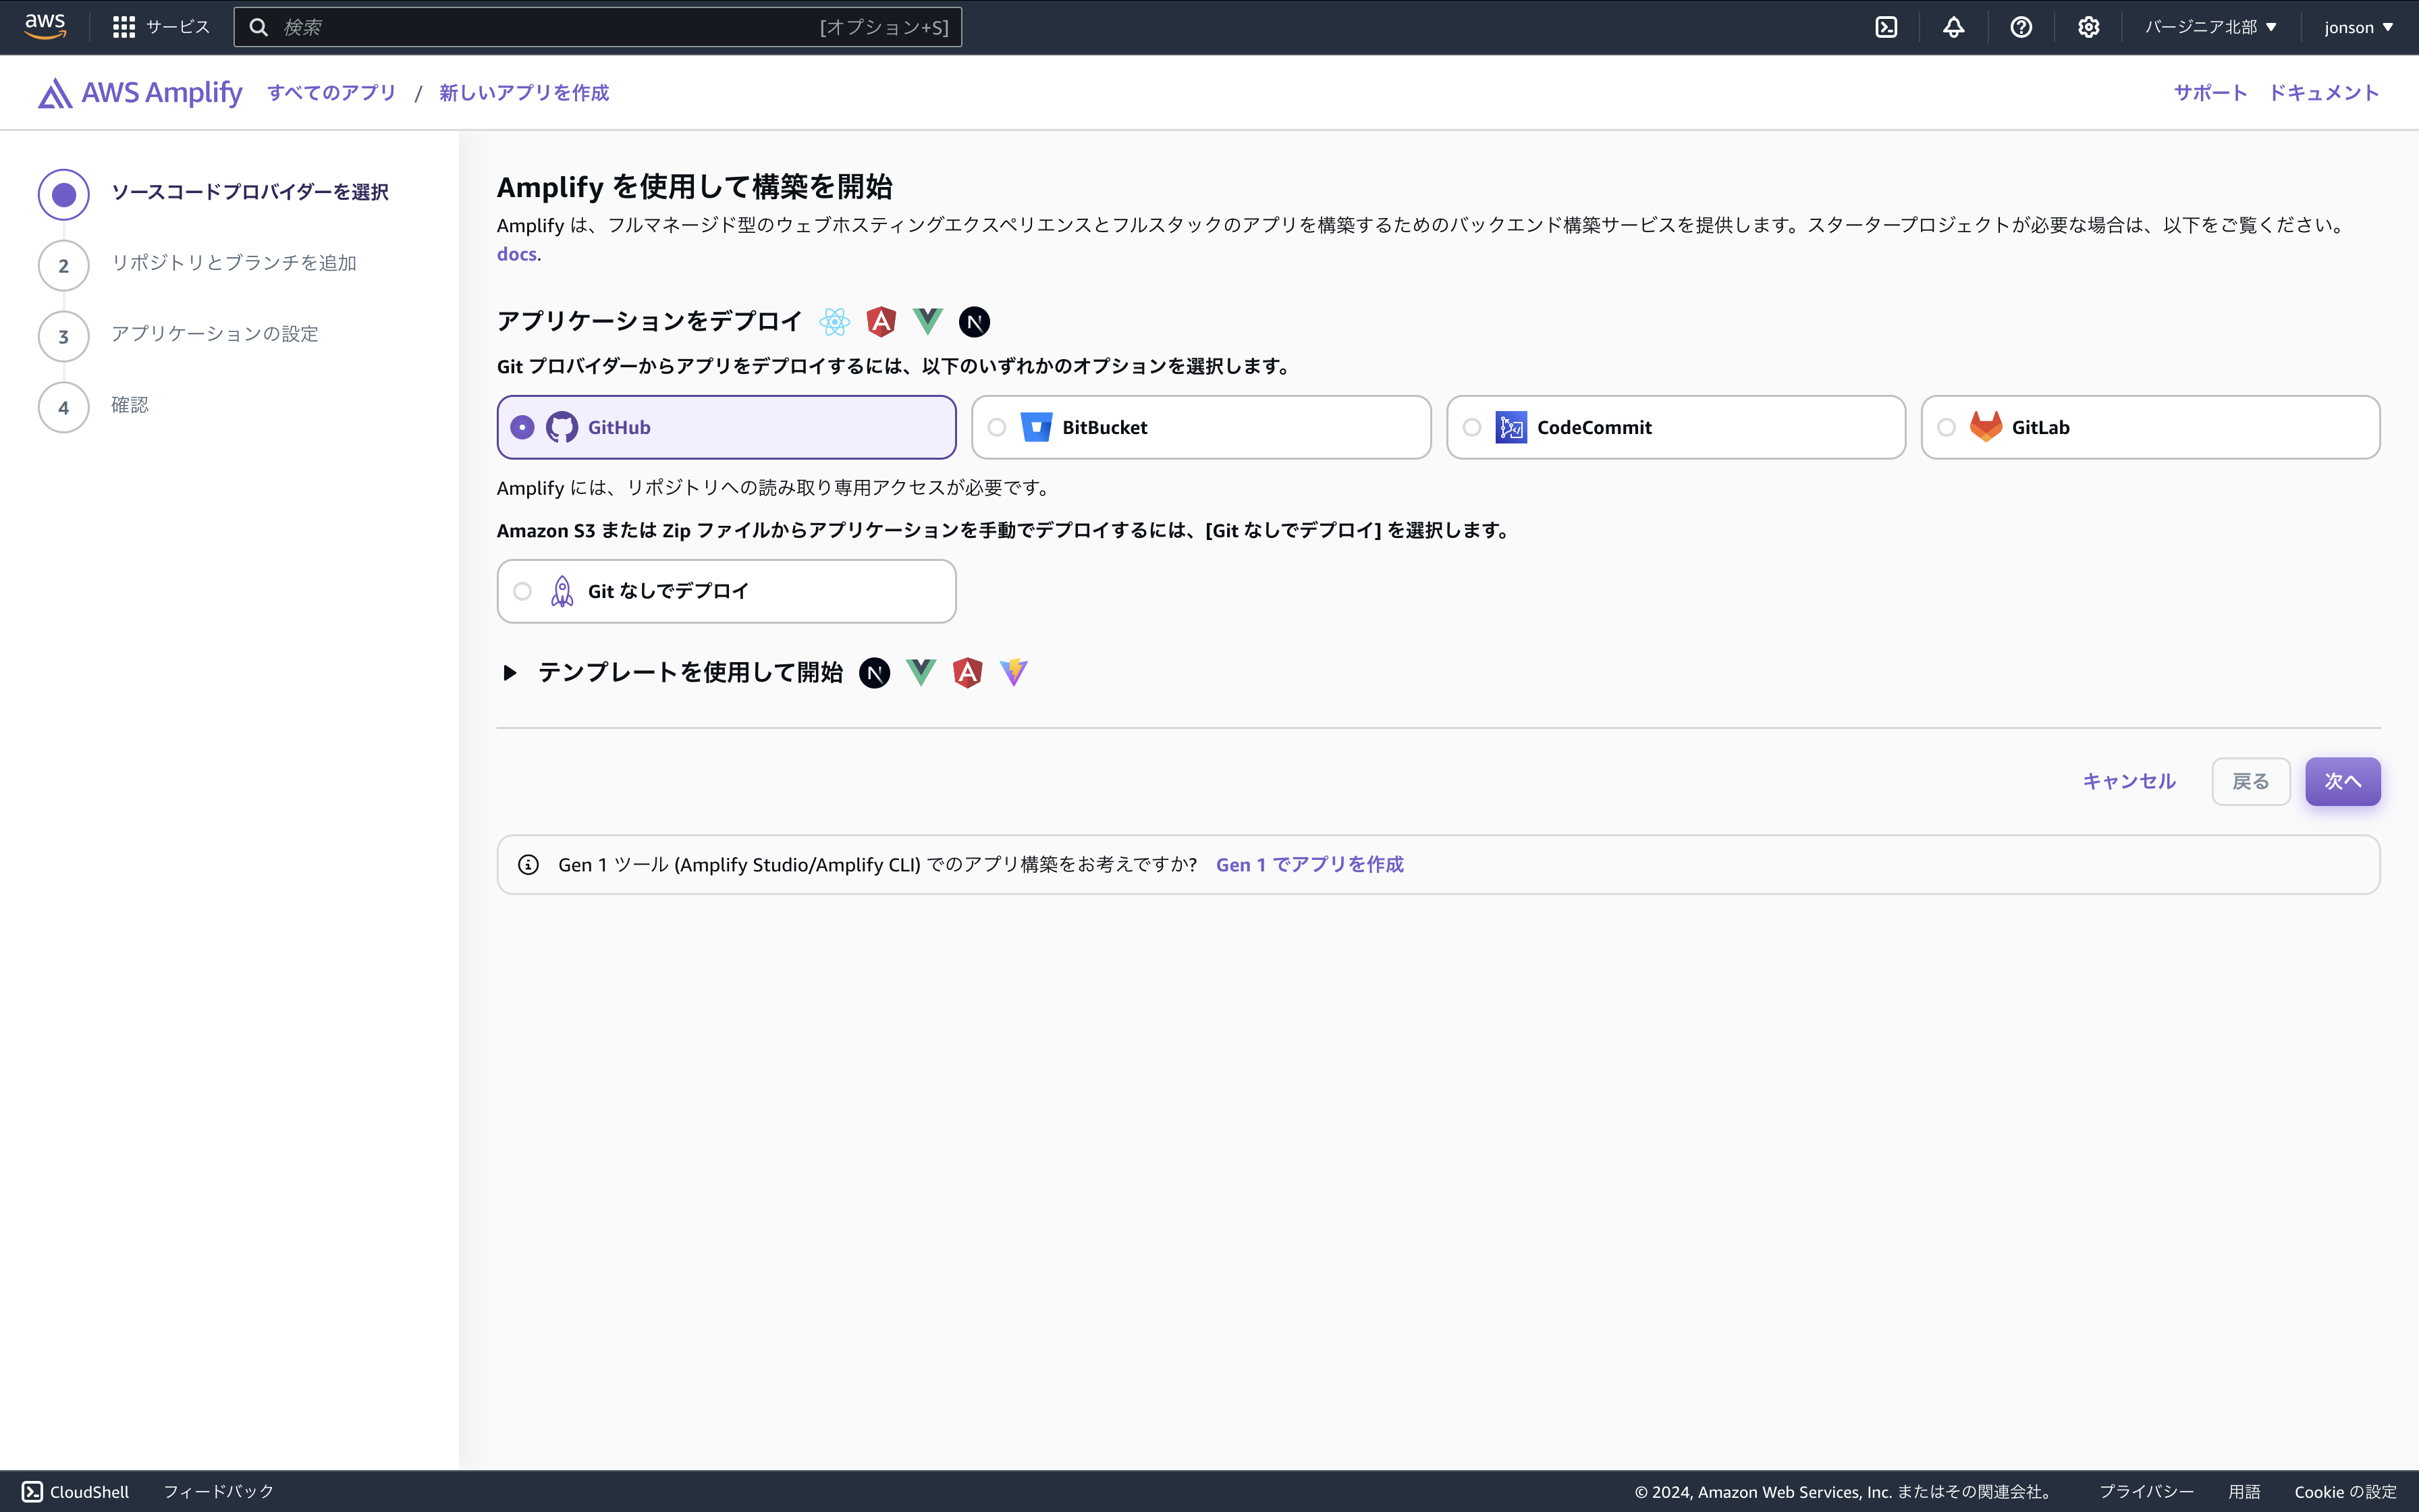The image size is (2419, 1512).
Task: Open the AWS services grid menu
Action: (x=123, y=27)
